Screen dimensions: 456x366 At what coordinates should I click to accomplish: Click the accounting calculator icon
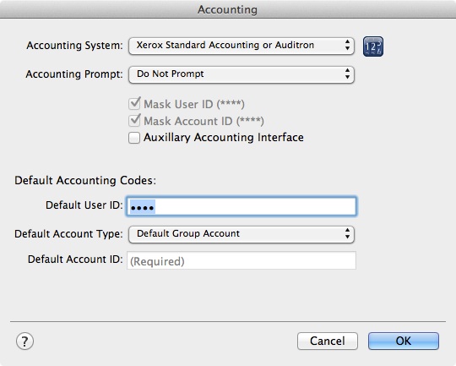tap(373, 46)
